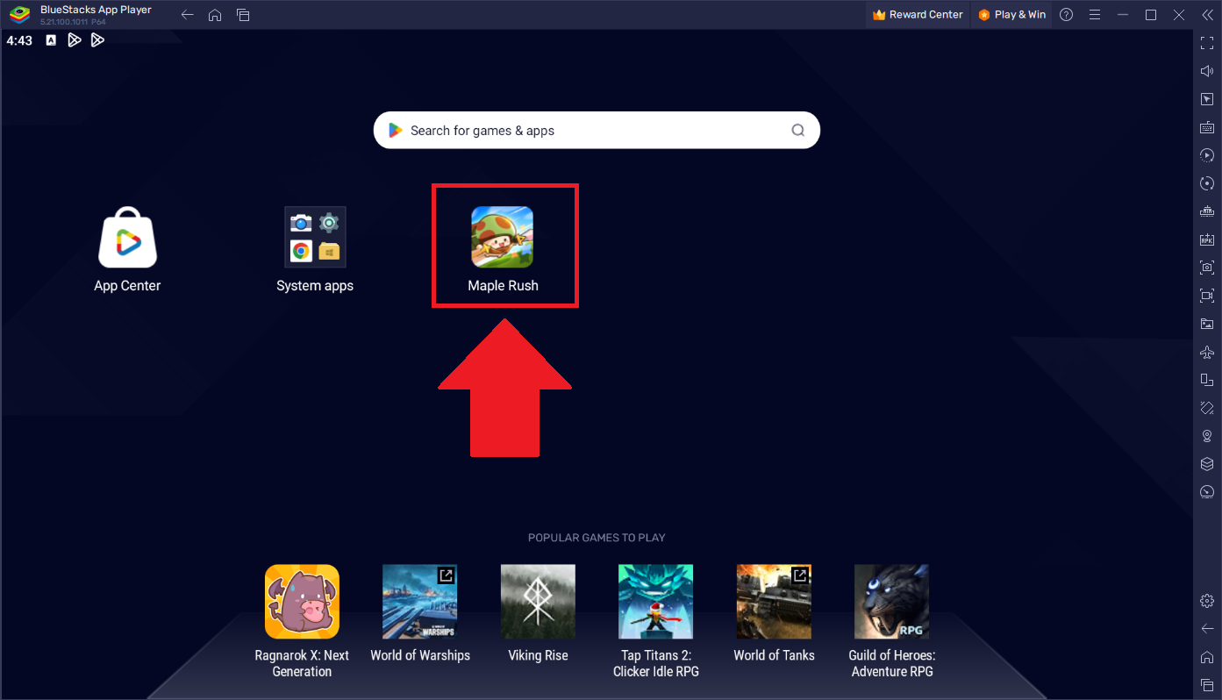1222x700 pixels.
Task: Take a screenshot with camera icon
Action: click(1207, 268)
